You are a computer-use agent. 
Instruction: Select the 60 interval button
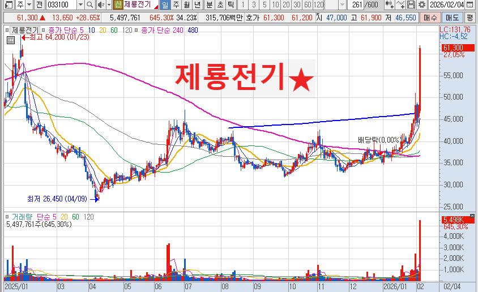[308, 5]
